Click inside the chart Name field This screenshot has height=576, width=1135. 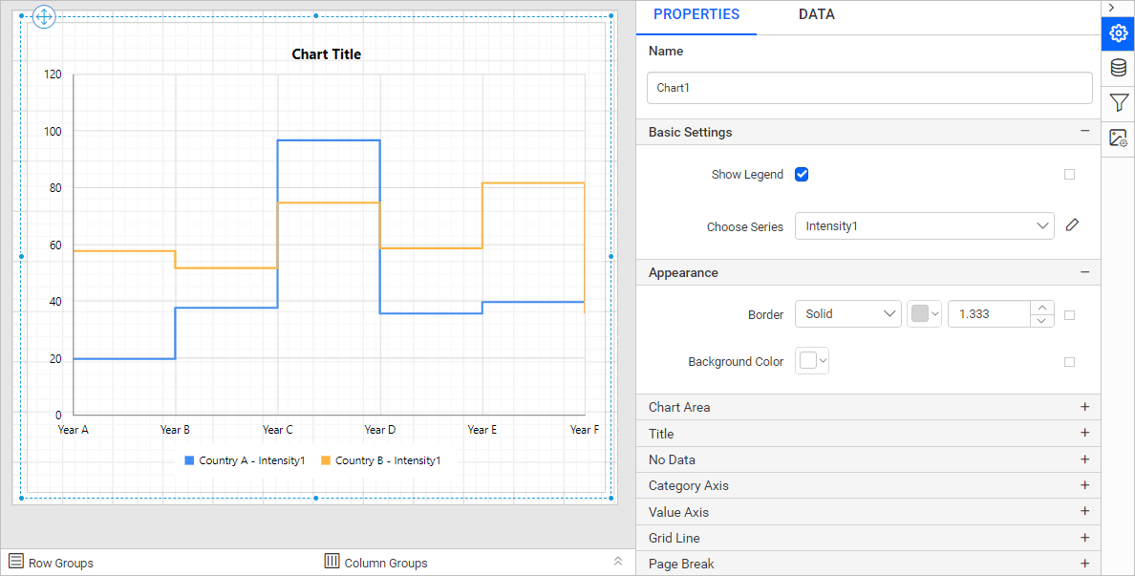click(x=869, y=87)
